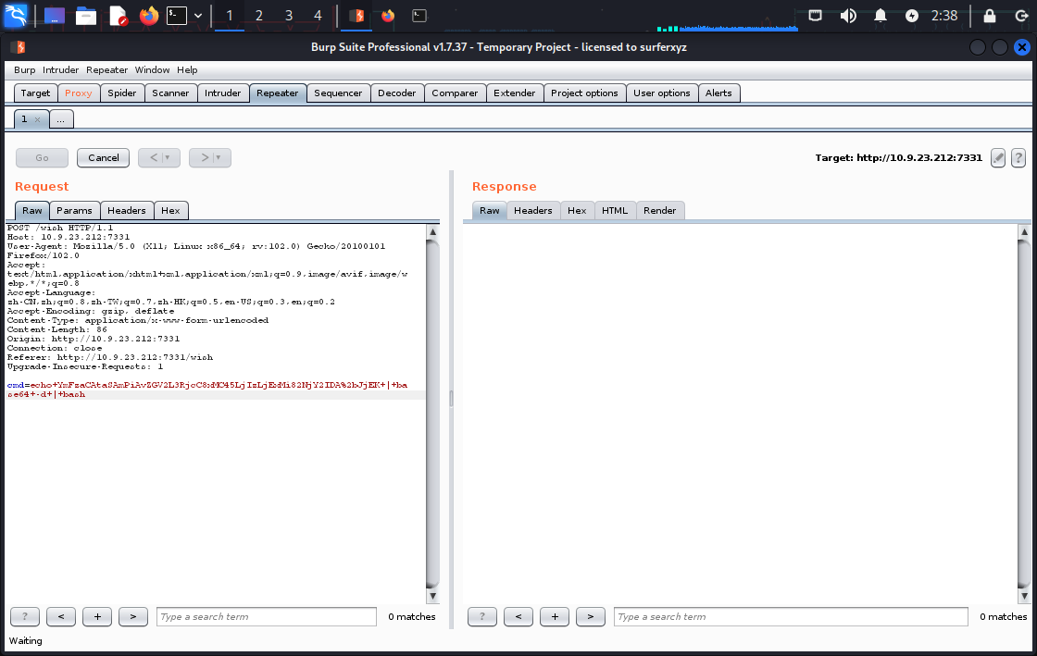The image size is (1037, 656).
Task: Click the request pane vertical scrollbar
Action: [x=432, y=414]
